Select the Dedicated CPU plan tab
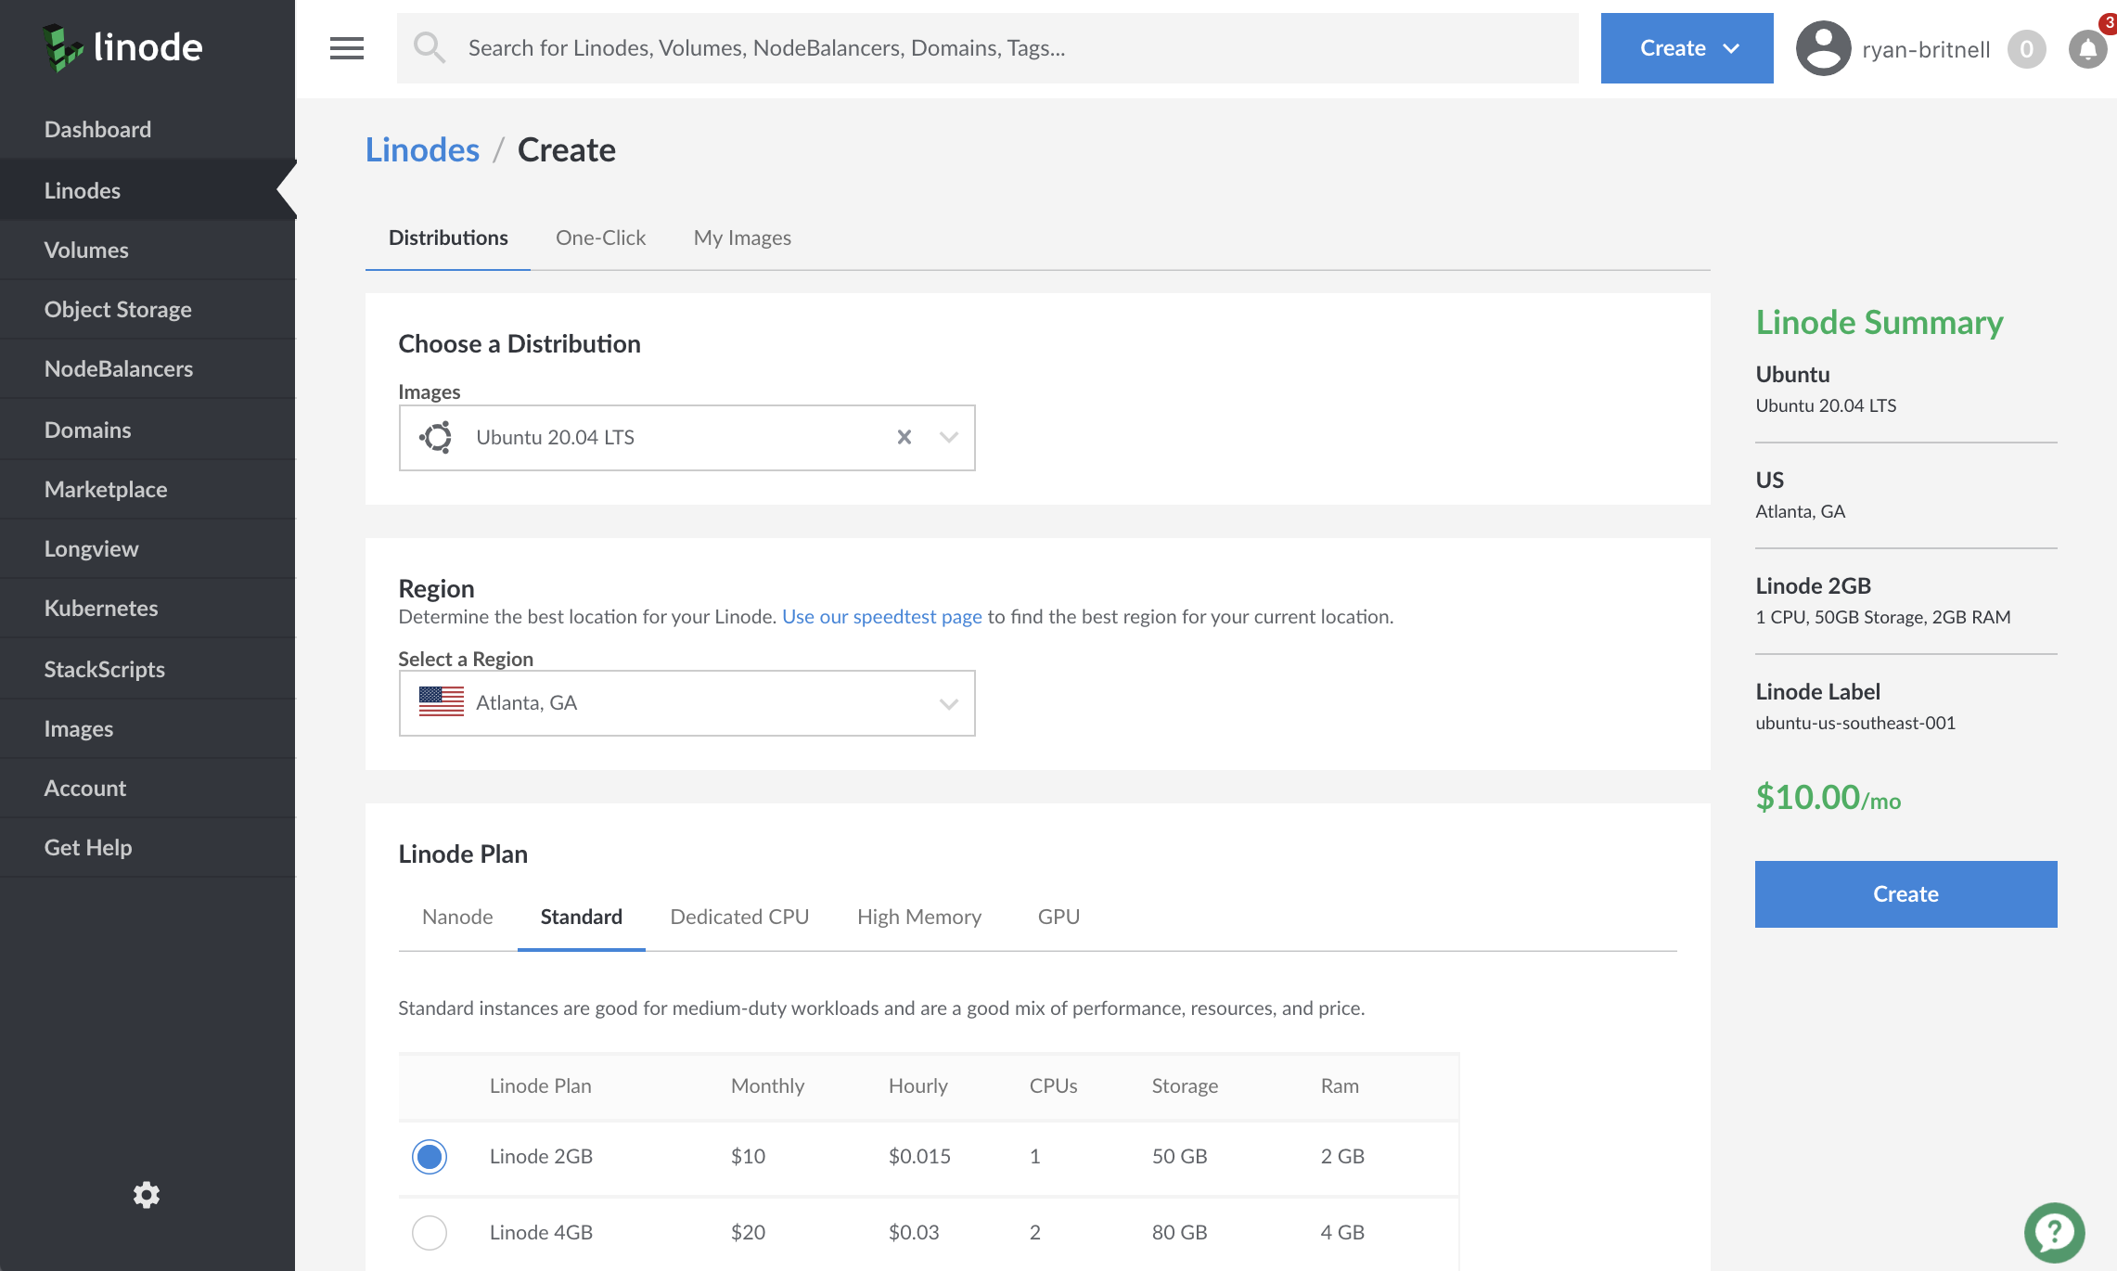Screen dimensions: 2117x1271 click(x=739, y=917)
